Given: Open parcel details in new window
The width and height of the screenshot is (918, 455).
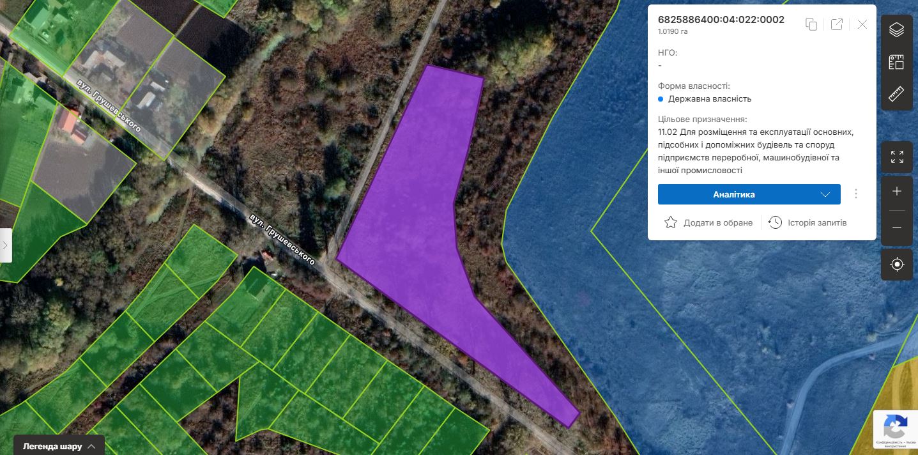Looking at the screenshot, I should tap(837, 24).
